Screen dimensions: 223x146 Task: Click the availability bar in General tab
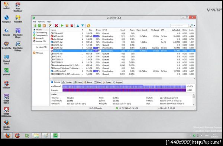point(124,90)
